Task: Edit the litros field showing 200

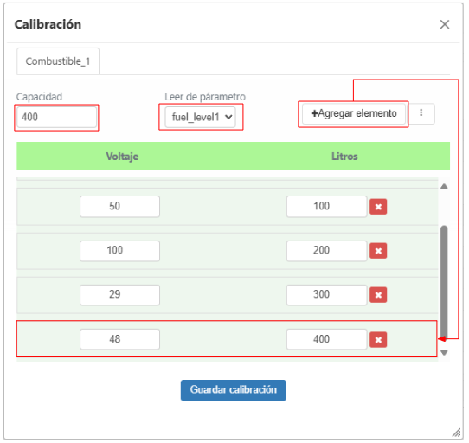Action: 326,251
